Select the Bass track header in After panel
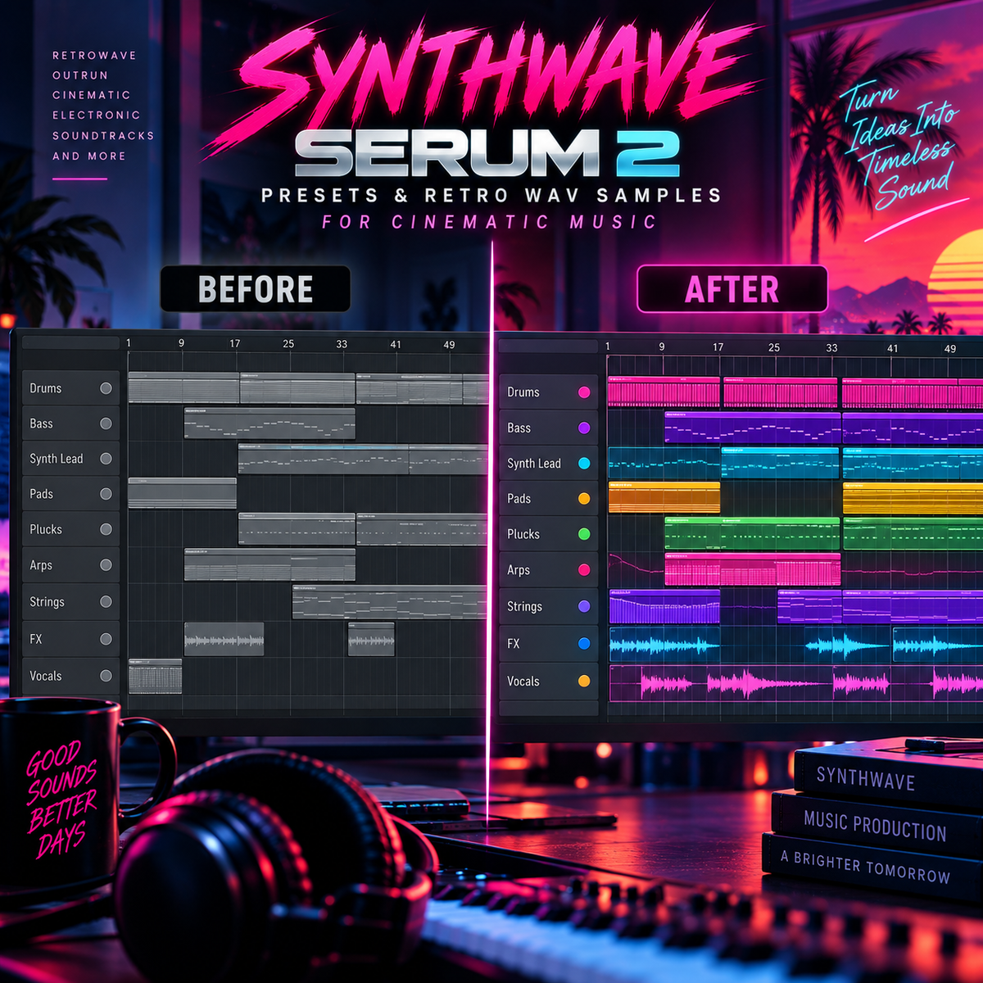 pyautogui.click(x=549, y=428)
